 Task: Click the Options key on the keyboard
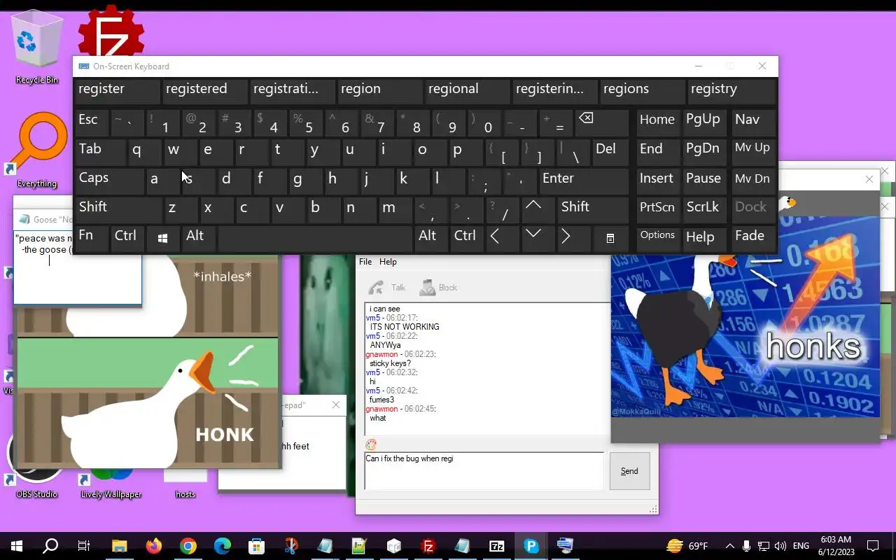(x=657, y=238)
